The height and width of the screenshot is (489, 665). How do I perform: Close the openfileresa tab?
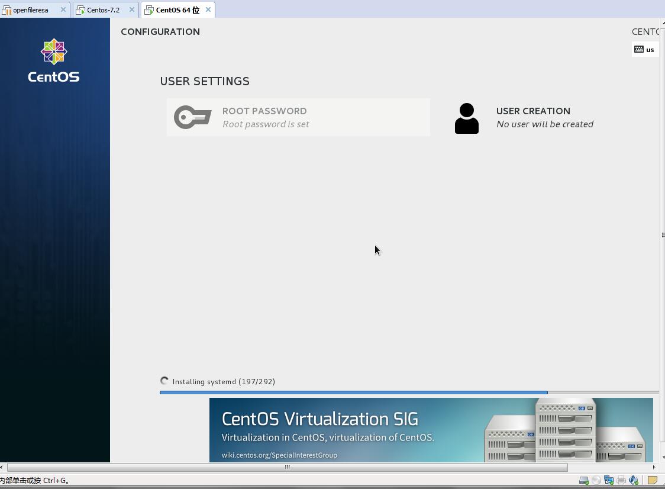(x=63, y=9)
